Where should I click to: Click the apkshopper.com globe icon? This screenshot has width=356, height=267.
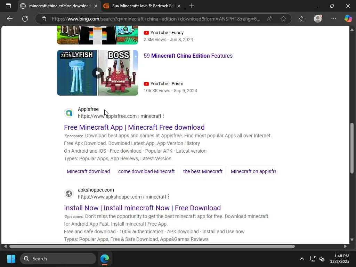tap(69, 193)
